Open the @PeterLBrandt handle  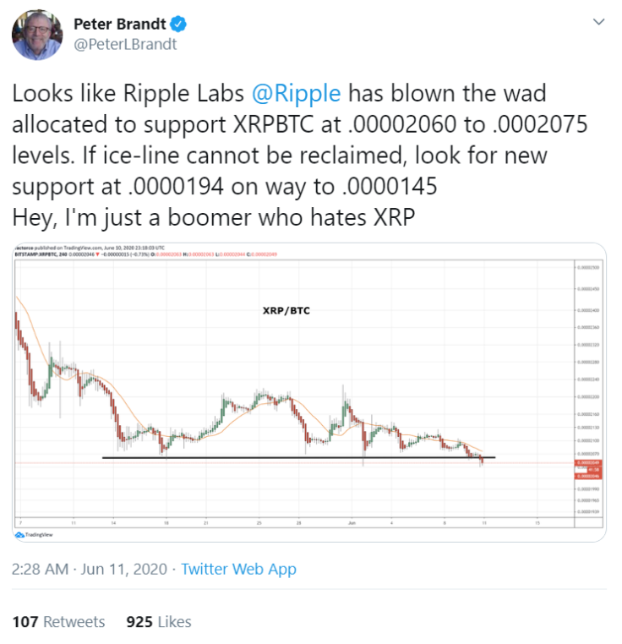coord(125,44)
